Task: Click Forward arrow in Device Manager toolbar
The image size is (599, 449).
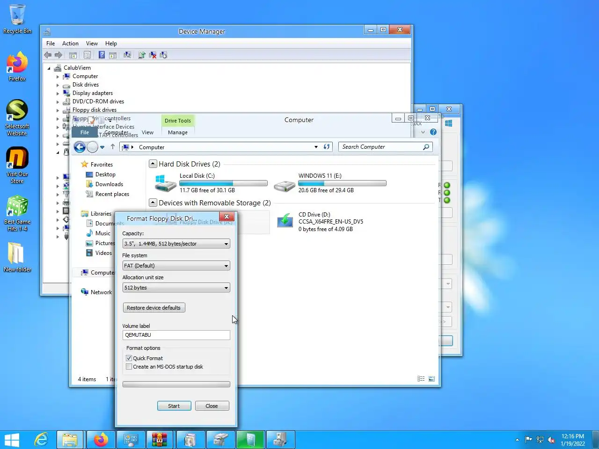Action: [58, 55]
